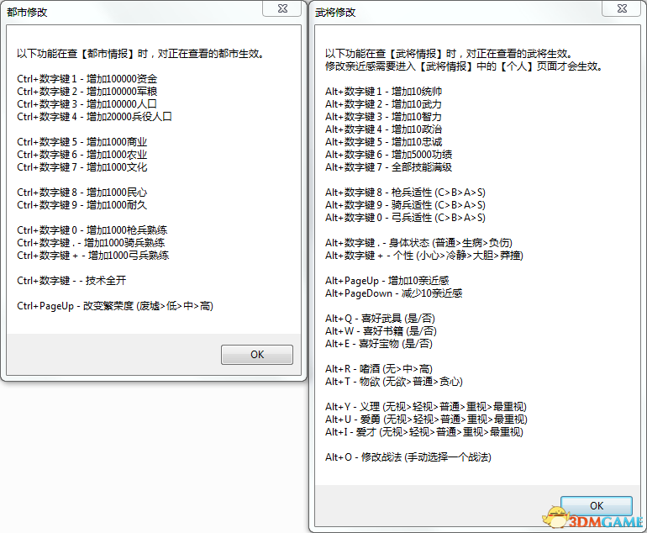Click the line 'Alt+Q - 喜好武具 (是/否)'
This screenshot has width=647, height=533.
381,319
